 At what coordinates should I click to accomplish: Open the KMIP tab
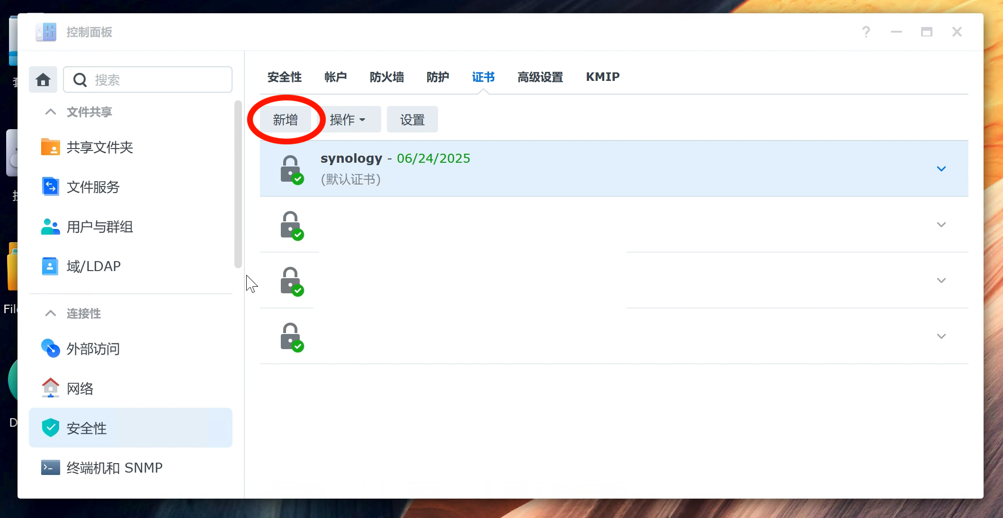602,77
